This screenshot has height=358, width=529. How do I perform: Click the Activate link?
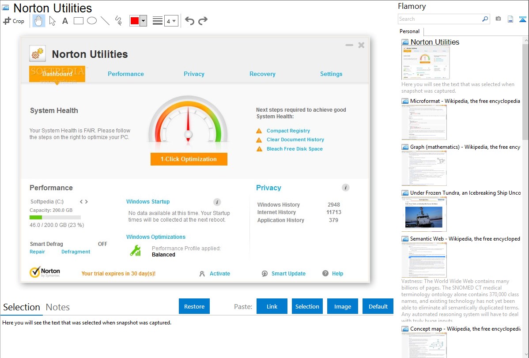click(x=219, y=274)
